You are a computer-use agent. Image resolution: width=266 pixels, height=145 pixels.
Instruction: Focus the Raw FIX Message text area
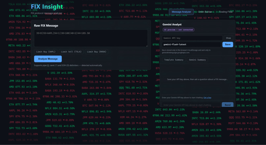pyautogui.click(x=91, y=38)
